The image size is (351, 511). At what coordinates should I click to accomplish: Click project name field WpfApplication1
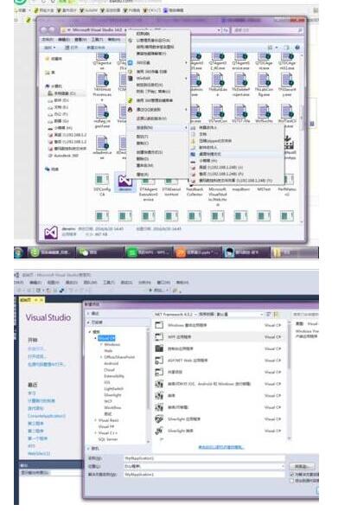coord(204,458)
